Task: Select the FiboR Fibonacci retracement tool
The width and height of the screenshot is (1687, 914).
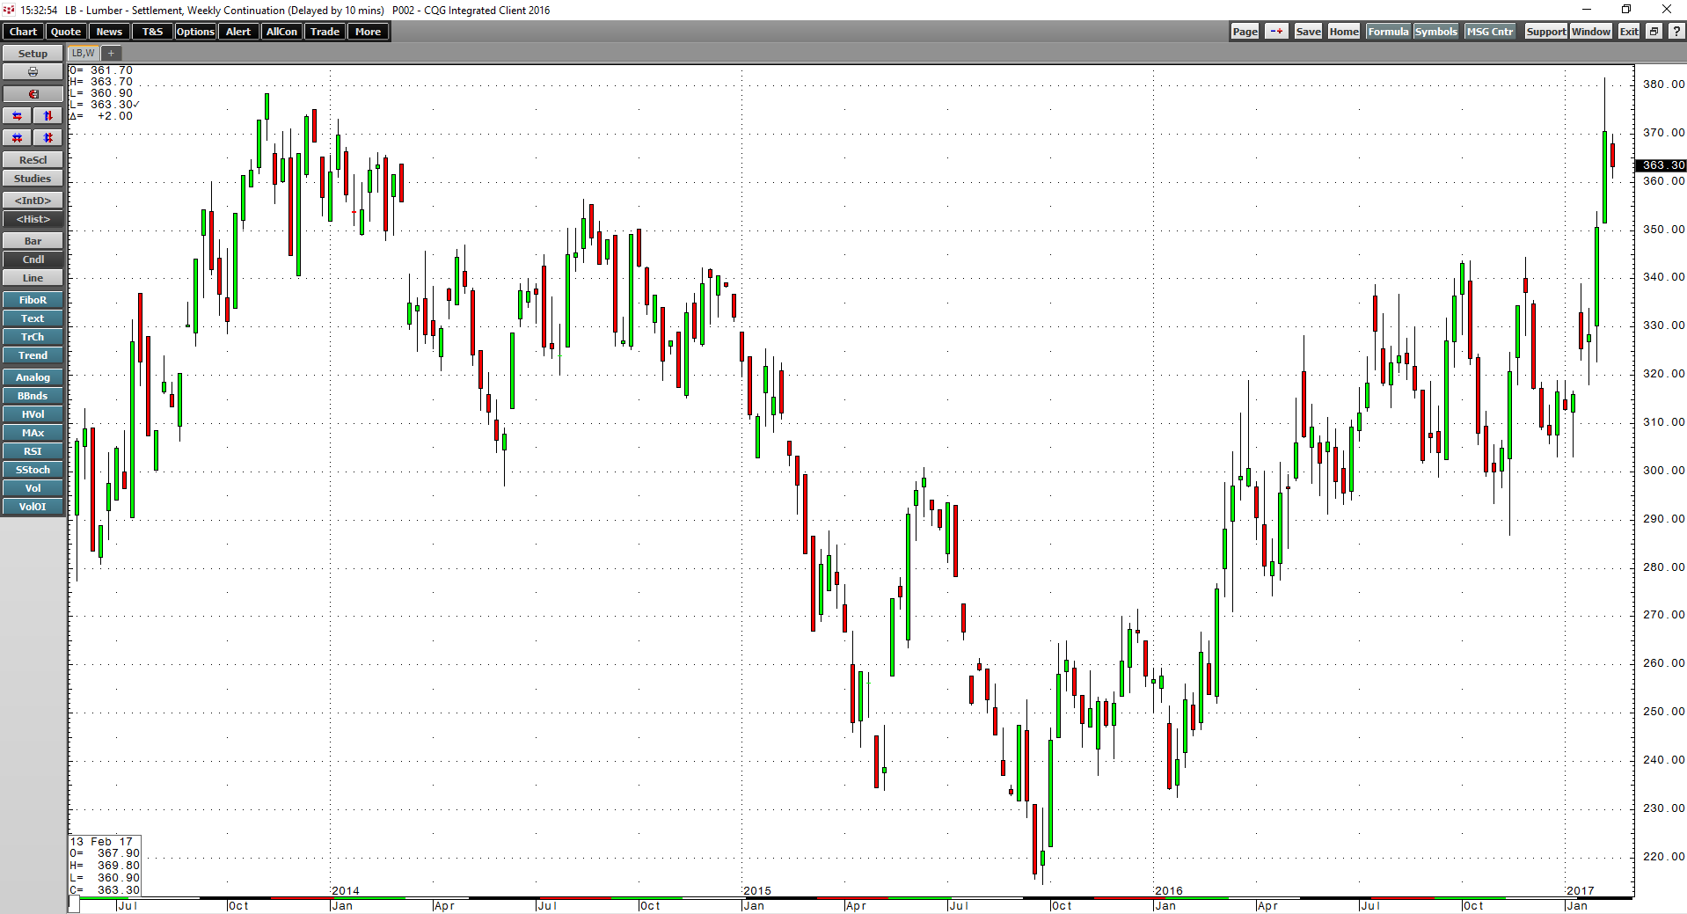Action: (33, 300)
